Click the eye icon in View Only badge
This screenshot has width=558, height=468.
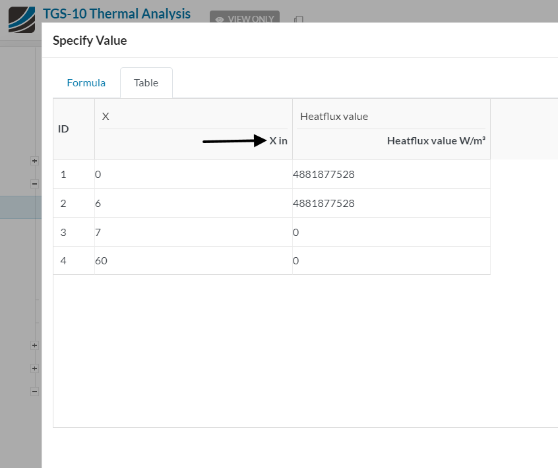(220, 20)
